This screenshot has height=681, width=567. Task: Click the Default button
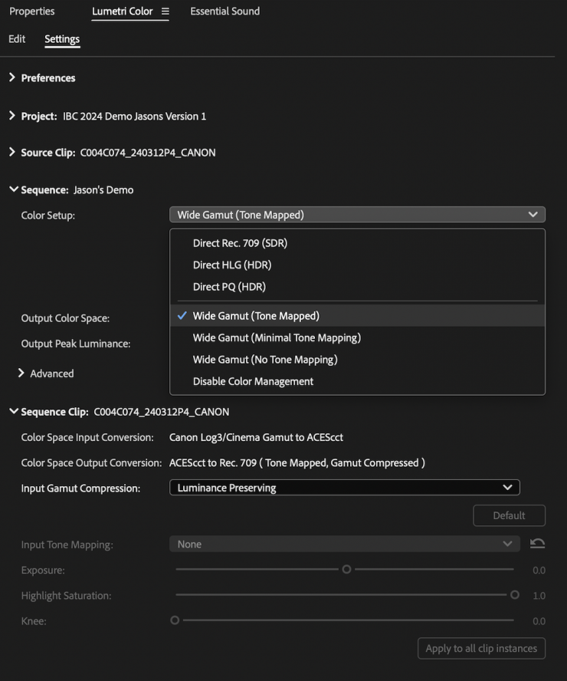click(509, 515)
